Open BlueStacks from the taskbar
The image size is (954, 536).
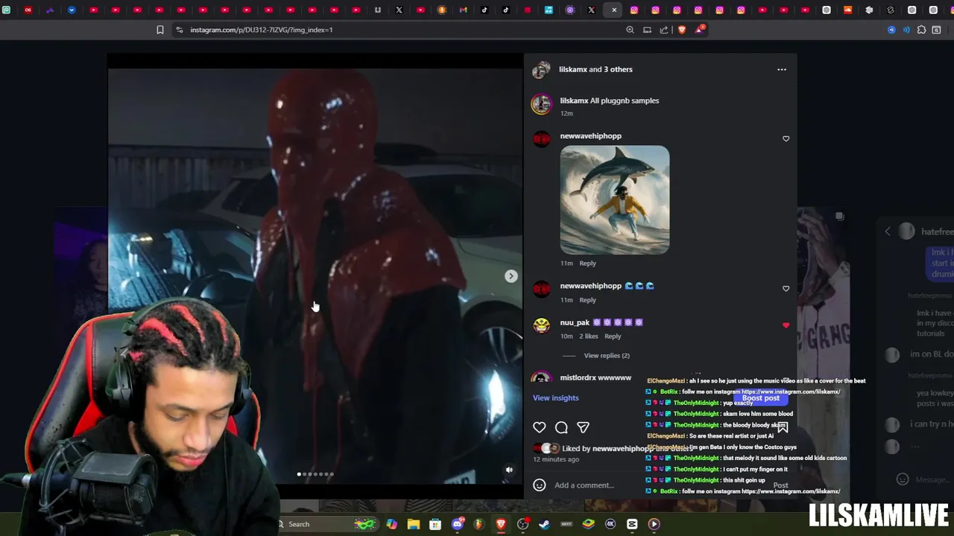coord(588,524)
